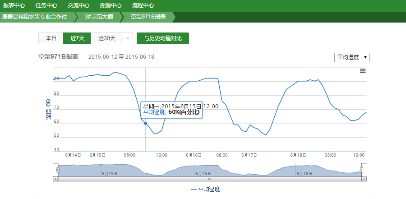Navigate to 3#示范大棚 breadcrumb

click(100, 17)
